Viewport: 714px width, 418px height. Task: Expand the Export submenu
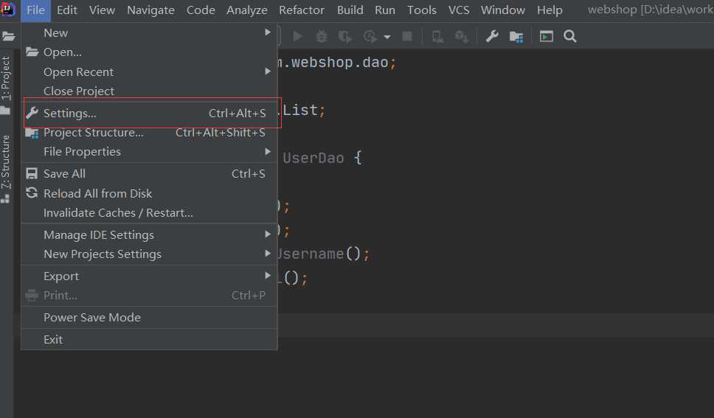pyautogui.click(x=149, y=276)
